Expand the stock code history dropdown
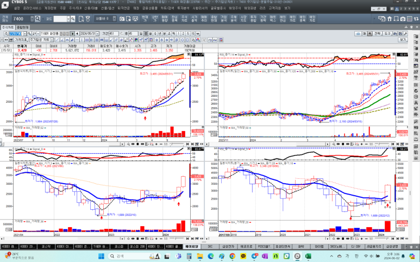The height and width of the screenshot is (262, 420). [x=25, y=34]
